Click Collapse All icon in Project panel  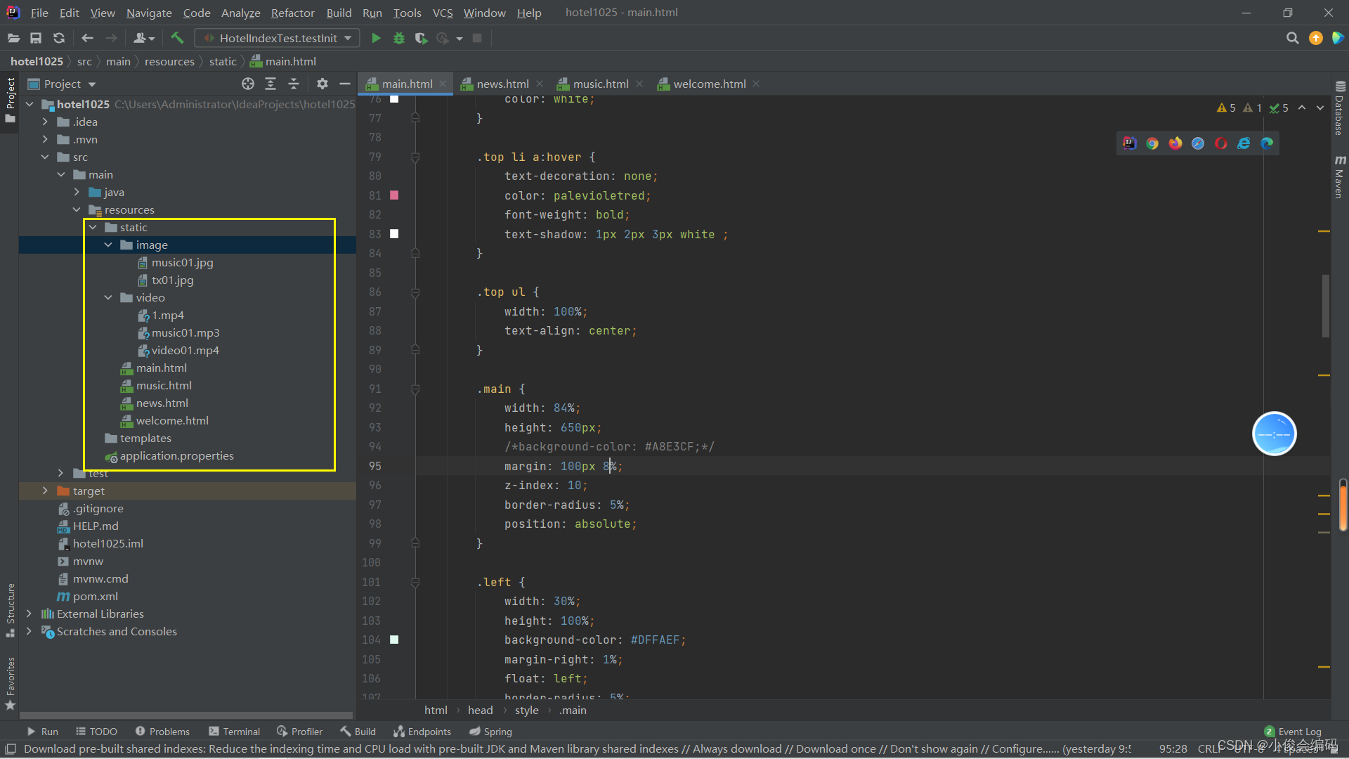pos(294,84)
